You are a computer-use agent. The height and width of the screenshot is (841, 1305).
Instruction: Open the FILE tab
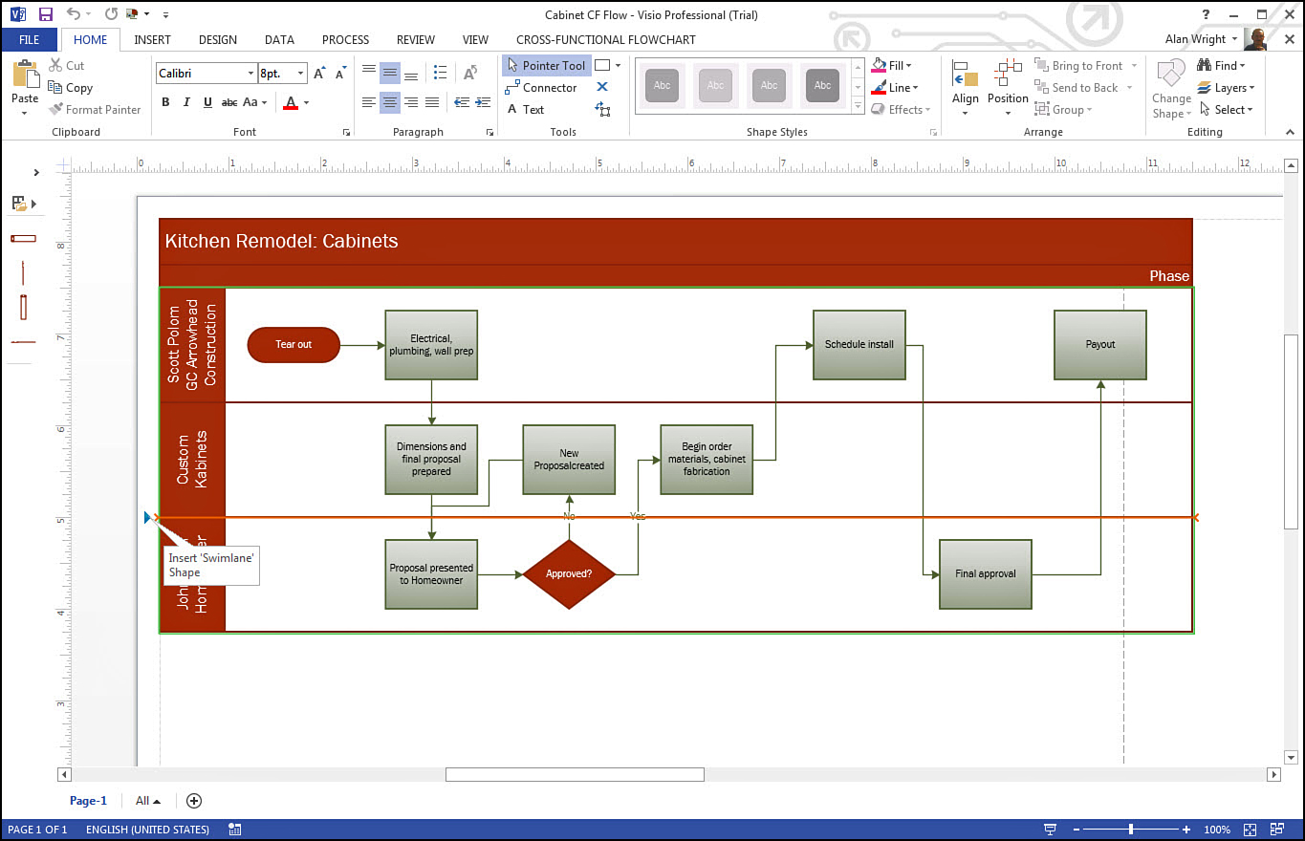29,40
